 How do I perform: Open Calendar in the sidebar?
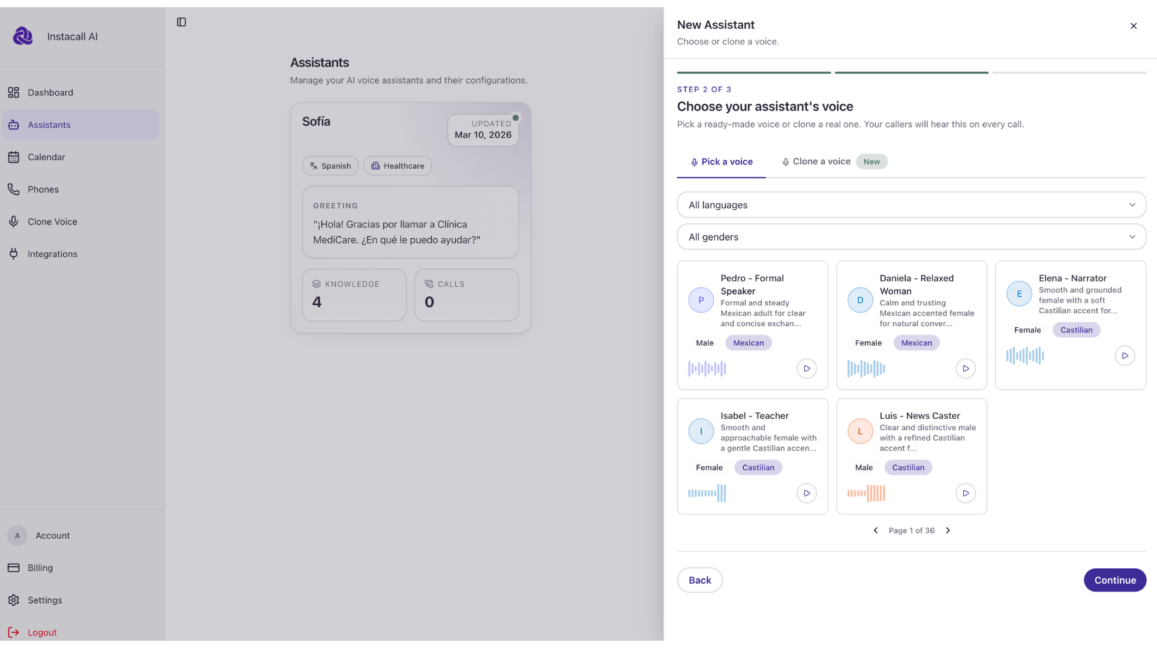coord(46,157)
